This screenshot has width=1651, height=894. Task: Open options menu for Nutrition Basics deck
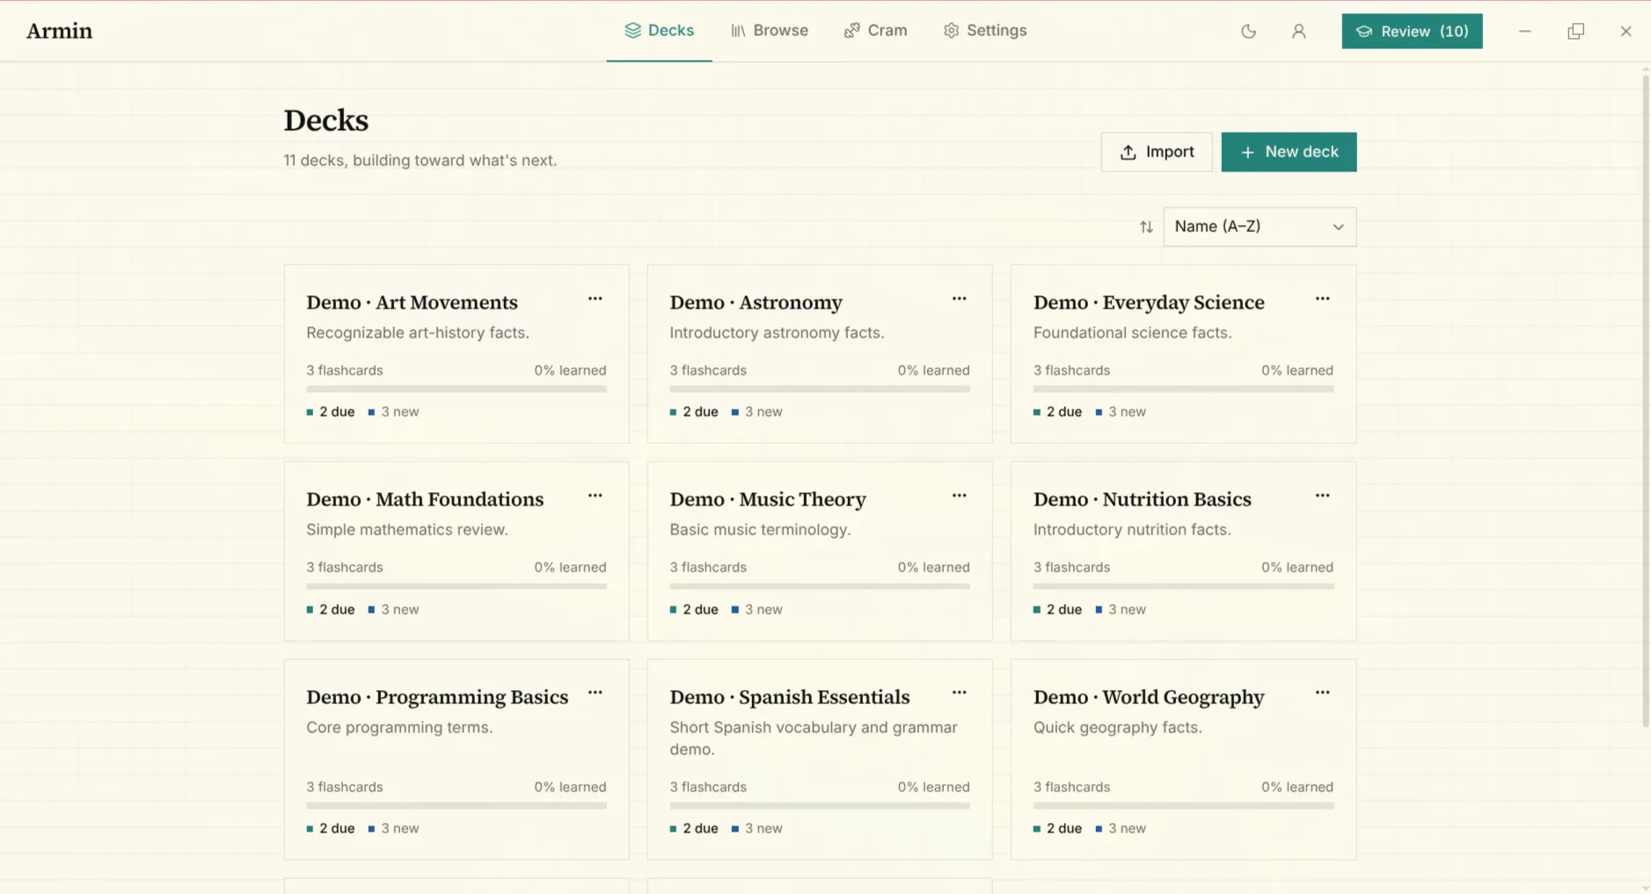pos(1322,496)
